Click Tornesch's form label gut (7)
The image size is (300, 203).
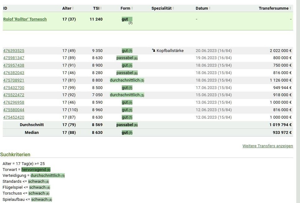[127, 20]
